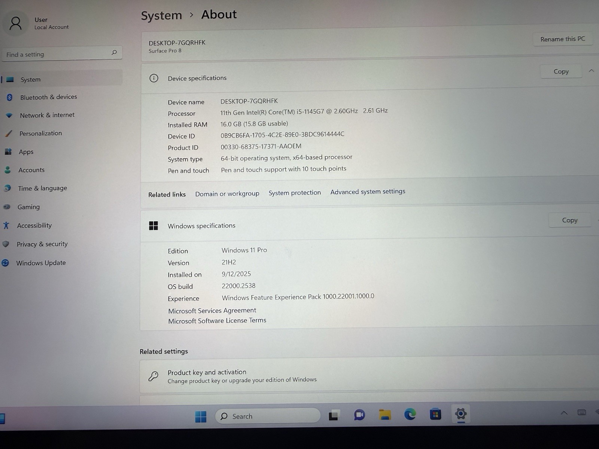The height and width of the screenshot is (449, 599).
Task: Click the key icon for product activation
Action: pos(153,376)
